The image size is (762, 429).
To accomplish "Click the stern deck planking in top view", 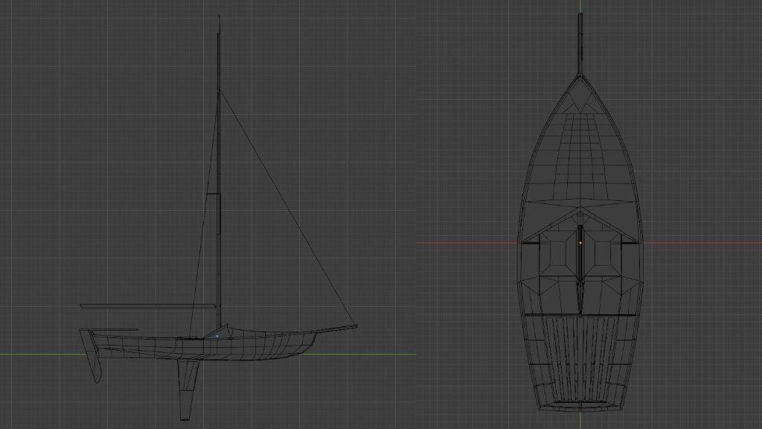I will 580,357.
